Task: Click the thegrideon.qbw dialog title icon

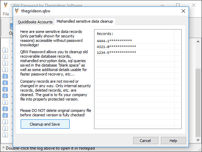Action: point(17,11)
